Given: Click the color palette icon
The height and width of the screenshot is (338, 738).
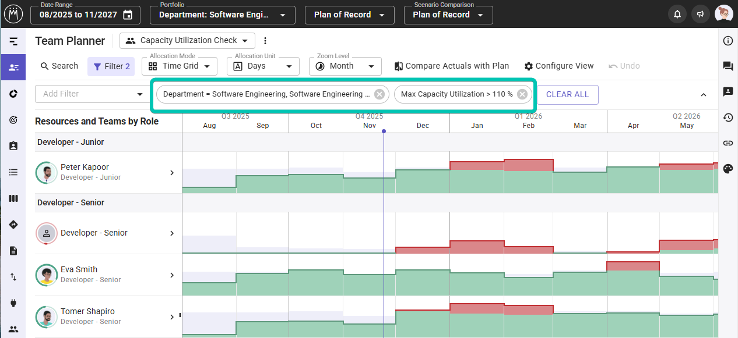Looking at the screenshot, I should (x=728, y=169).
